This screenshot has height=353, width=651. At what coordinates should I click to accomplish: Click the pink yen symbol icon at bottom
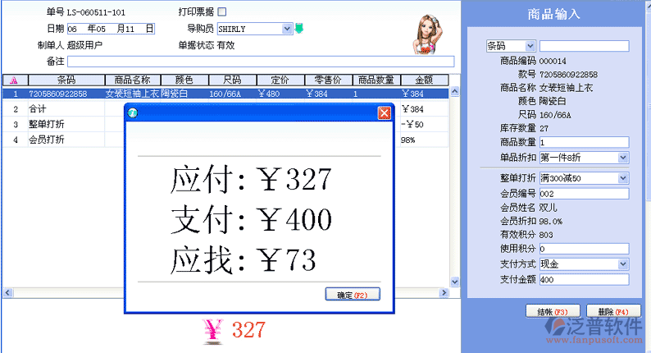[x=213, y=331]
